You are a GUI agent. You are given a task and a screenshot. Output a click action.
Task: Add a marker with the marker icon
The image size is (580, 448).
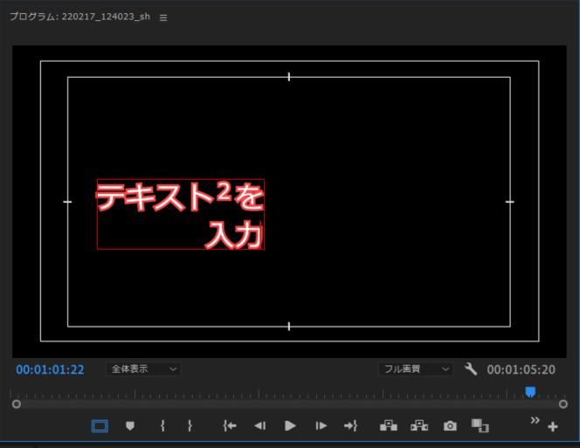pos(130,425)
